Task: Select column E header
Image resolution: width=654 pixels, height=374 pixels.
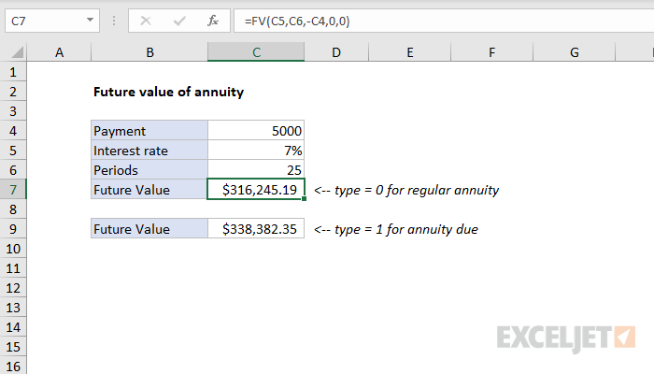Action: (409, 52)
